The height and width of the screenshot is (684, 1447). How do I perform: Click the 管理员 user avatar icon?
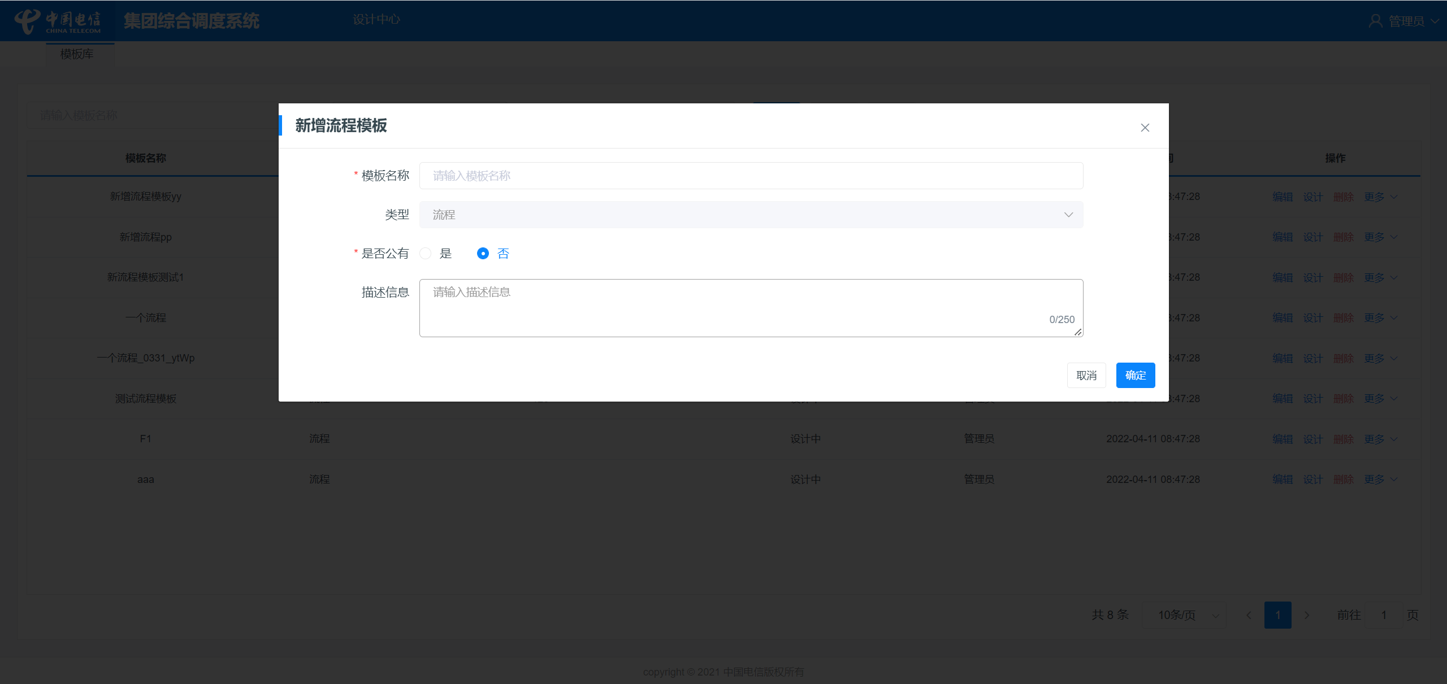coord(1375,21)
